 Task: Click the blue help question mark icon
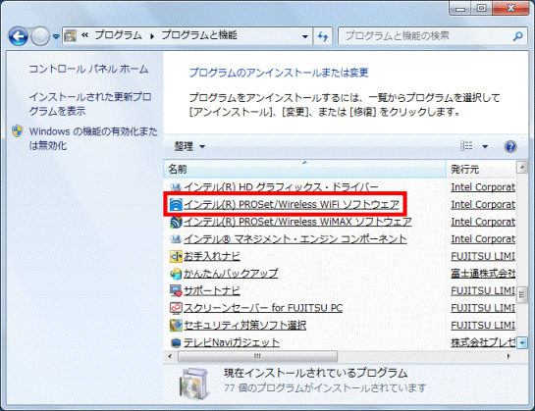[x=510, y=147]
